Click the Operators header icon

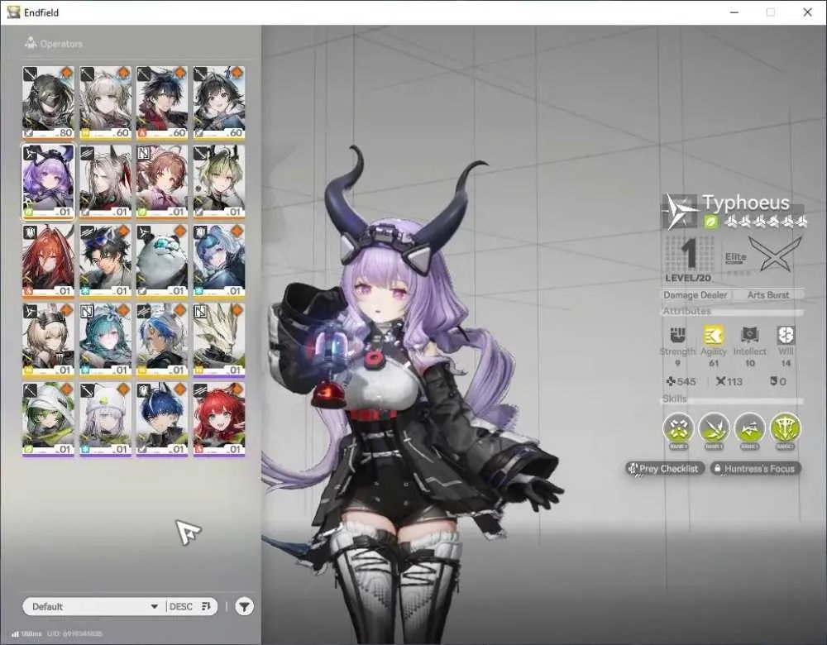[x=31, y=43]
